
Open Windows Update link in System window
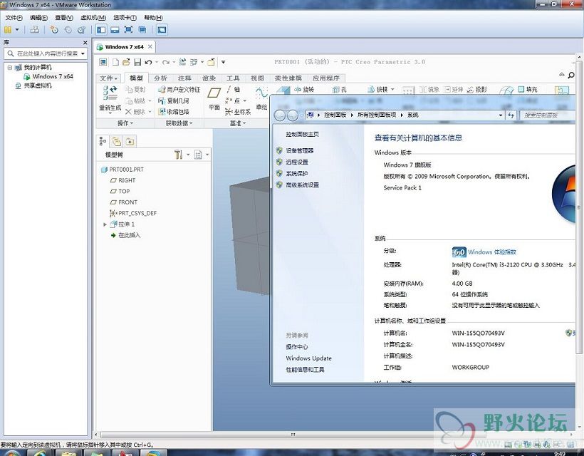click(x=309, y=358)
